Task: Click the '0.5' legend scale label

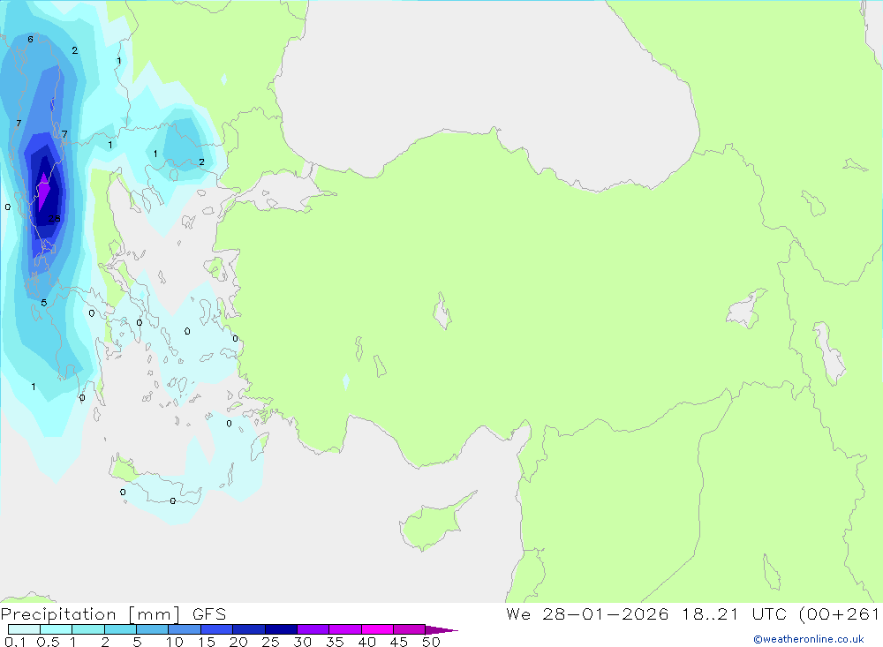Action: click(48, 642)
